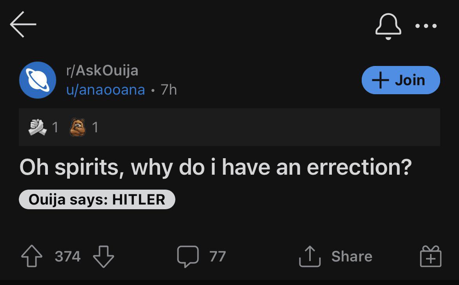Click the 77 comments count
Image resolution: width=459 pixels, height=285 pixels.
click(x=218, y=257)
